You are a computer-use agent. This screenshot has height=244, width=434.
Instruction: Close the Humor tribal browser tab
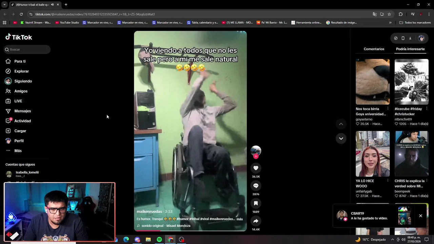58,5
